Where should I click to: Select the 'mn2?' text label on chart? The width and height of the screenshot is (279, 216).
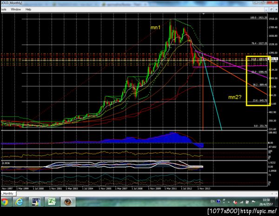235,97
